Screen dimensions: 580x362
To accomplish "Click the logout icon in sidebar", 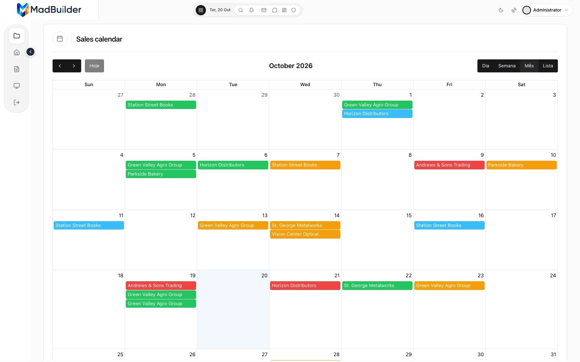I will coord(17,102).
